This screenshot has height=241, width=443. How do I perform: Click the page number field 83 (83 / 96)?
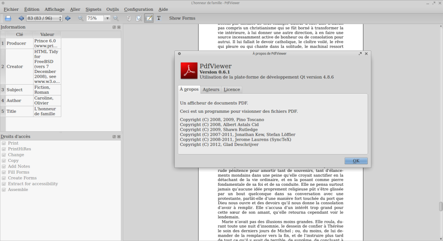[x=42, y=18]
